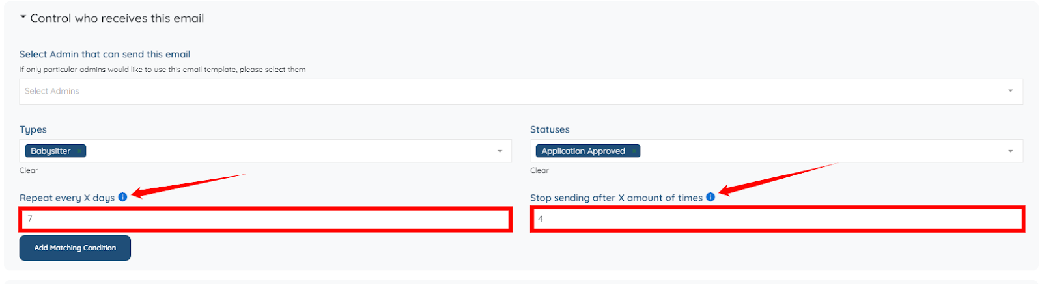Click the Application Approved status tag

[583, 151]
